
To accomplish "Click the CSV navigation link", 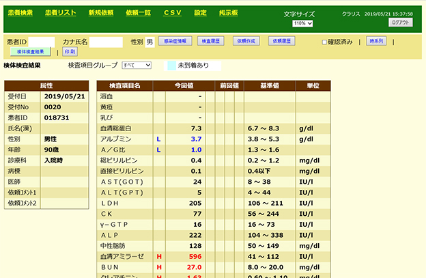I will coord(173,13).
